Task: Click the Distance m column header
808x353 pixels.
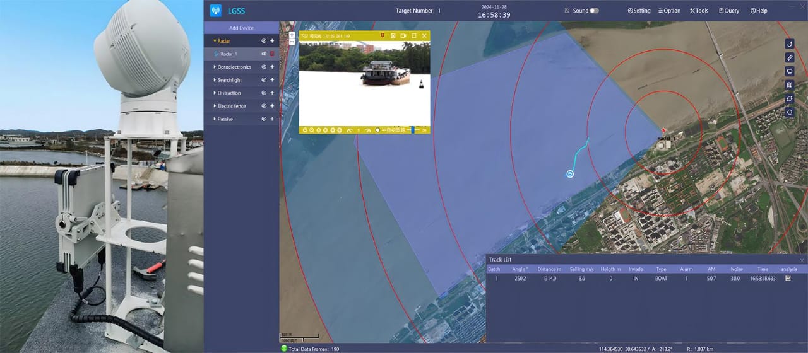Action: pyautogui.click(x=549, y=269)
